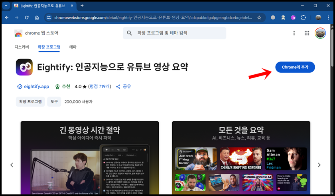Click the globe extension icon
The height and width of the screenshot is (196, 335).
(x=273, y=17)
